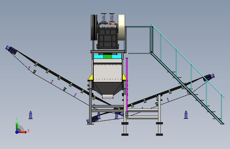Click the hopper outlet spout at the bottom
Image resolution: width=230 pixels, height=149 pixels.
[108, 96]
